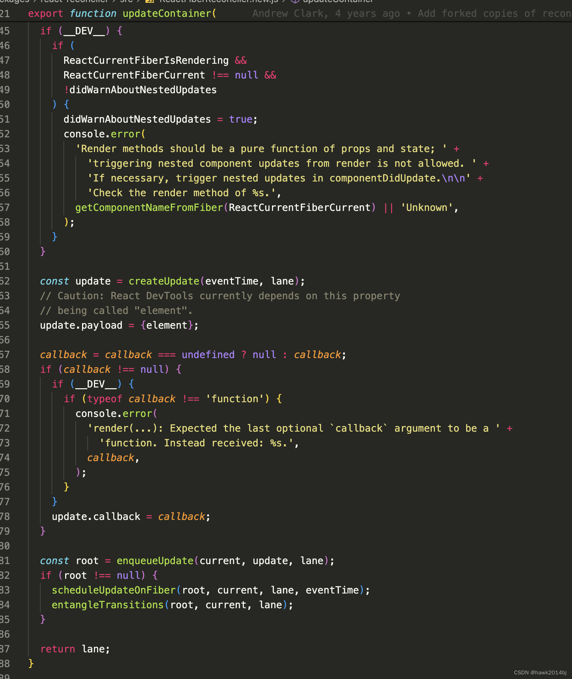Click 'ReactCurrentFiberCurrent' on line 48
Viewport: 572px width, 679px height.
(134, 75)
